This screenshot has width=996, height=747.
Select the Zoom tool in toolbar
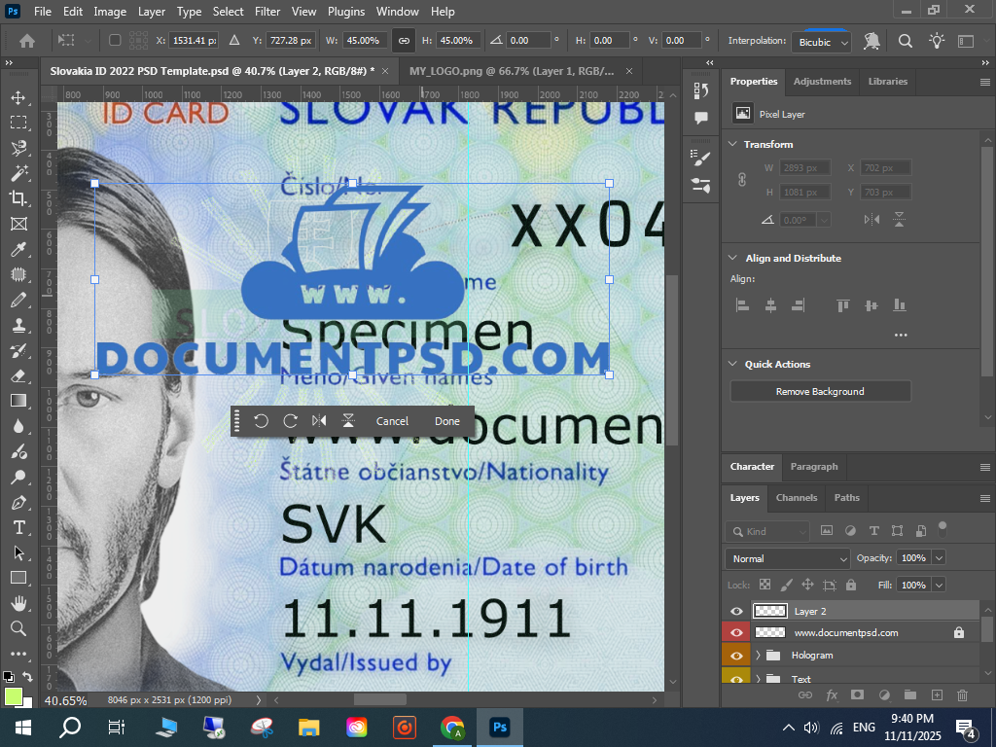pyautogui.click(x=18, y=628)
